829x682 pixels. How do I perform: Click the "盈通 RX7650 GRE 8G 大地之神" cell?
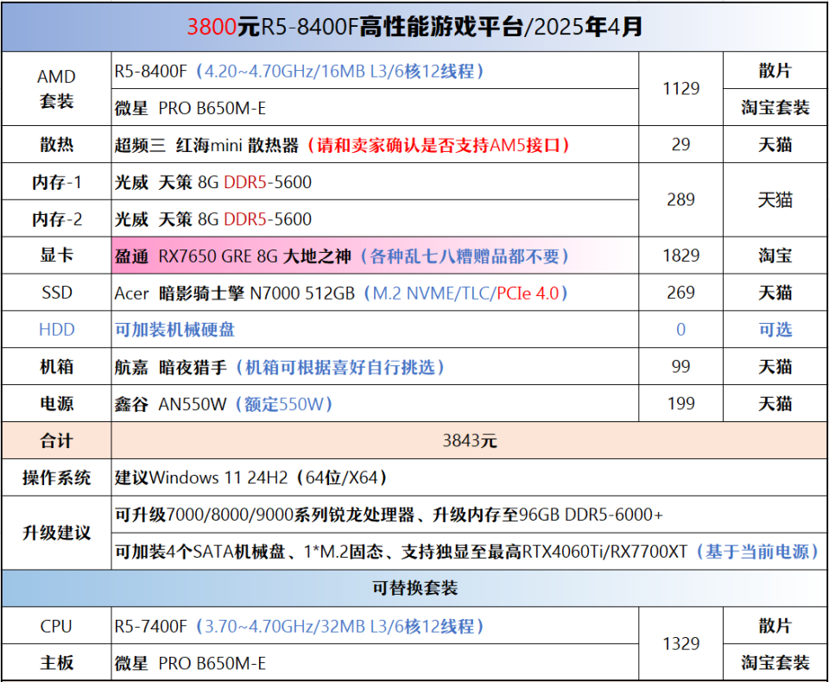click(x=375, y=256)
